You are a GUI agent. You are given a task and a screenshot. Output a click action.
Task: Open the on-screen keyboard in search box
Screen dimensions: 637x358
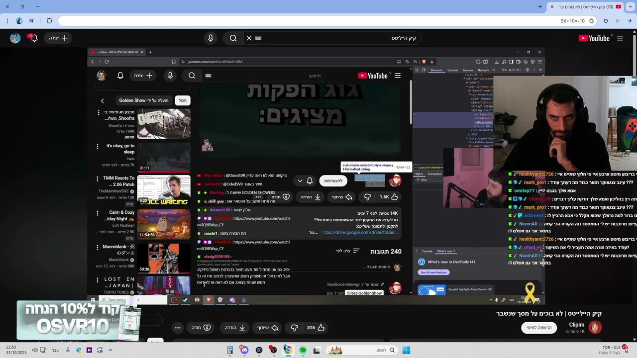(258, 38)
